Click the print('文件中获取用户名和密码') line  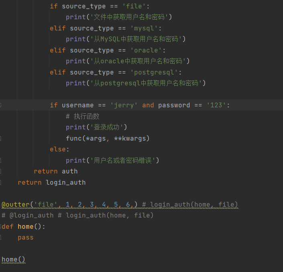point(119,17)
